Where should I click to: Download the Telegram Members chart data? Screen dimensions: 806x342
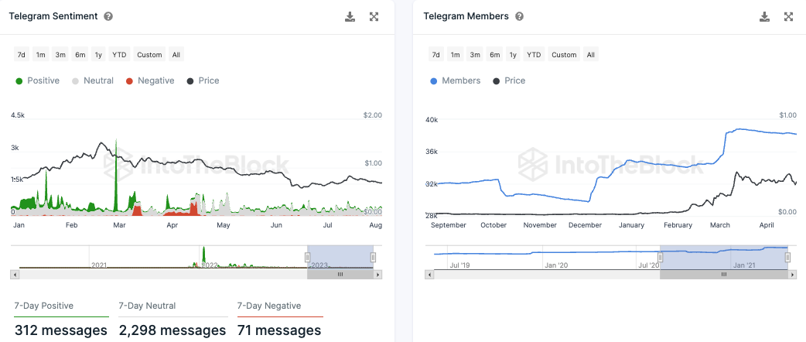764,16
